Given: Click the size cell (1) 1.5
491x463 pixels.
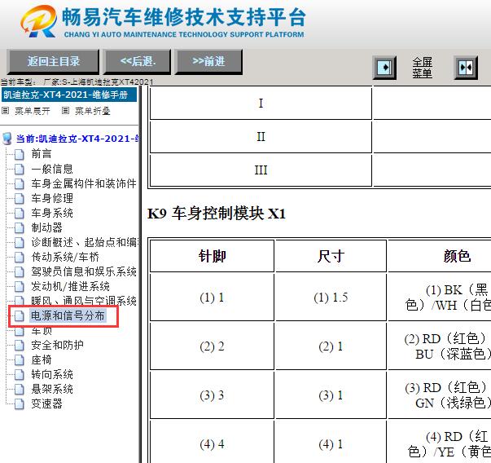Looking at the screenshot, I should click(331, 298).
